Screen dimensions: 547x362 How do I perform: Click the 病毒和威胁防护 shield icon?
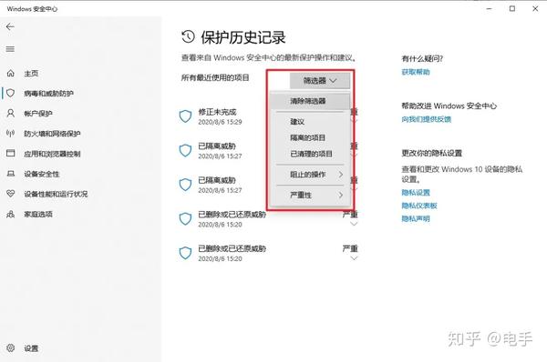click(x=11, y=93)
